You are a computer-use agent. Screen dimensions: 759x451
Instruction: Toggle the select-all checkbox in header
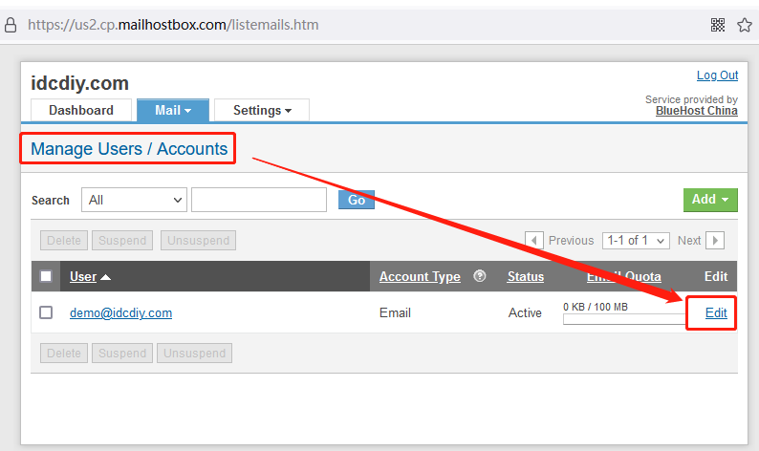(x=46, y=277)
